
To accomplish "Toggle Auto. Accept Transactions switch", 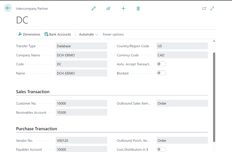I will click(x=161, y=64).
